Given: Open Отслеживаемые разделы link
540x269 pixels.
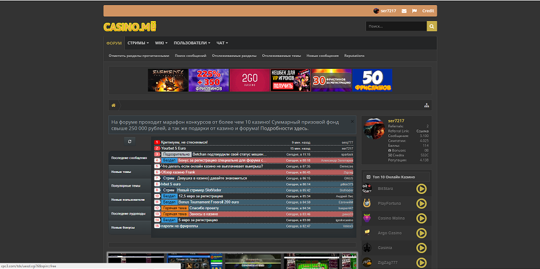Looking at the screenshot, I should point(234,56).
